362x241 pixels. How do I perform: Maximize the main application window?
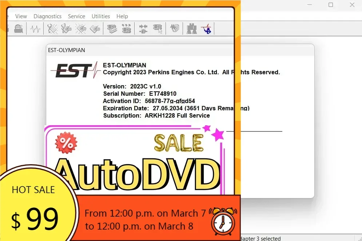click(x=331, y=5)
